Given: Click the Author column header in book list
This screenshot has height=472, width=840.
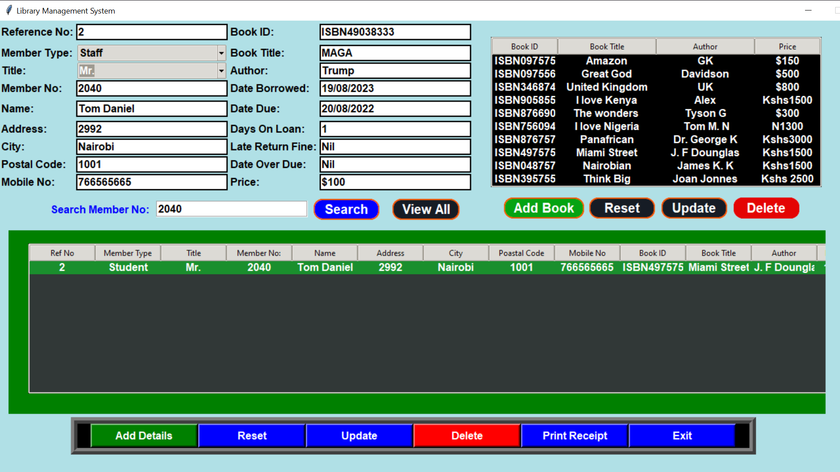Looking at the screenshot, I should point(705,46).
